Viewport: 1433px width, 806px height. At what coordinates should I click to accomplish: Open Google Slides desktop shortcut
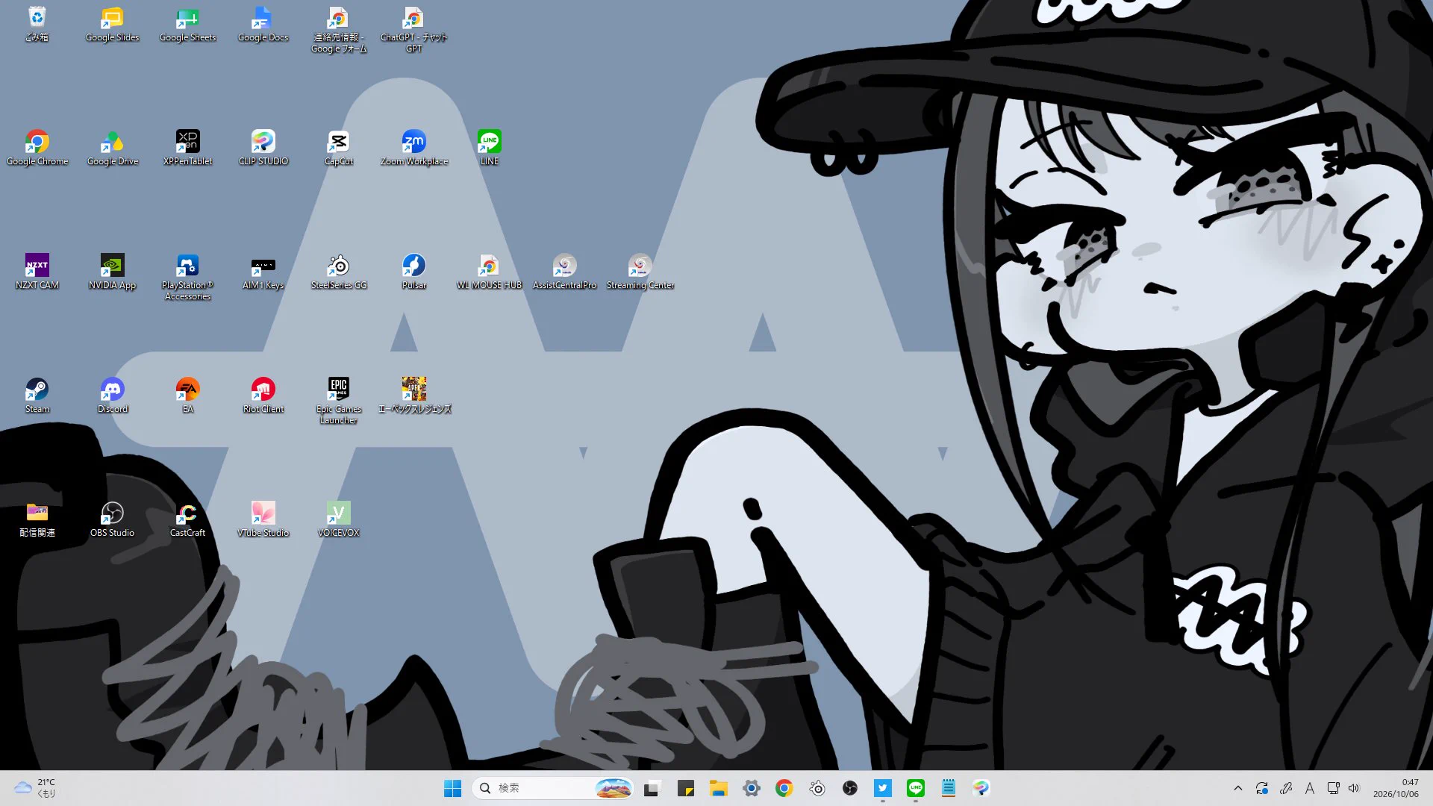(x=112, y=24)
